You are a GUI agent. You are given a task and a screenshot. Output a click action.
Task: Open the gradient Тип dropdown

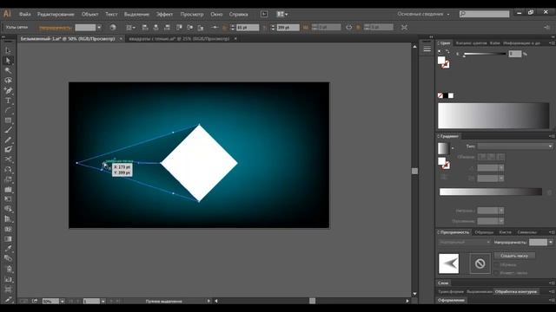pyautogui.click(x=515, y=146)
